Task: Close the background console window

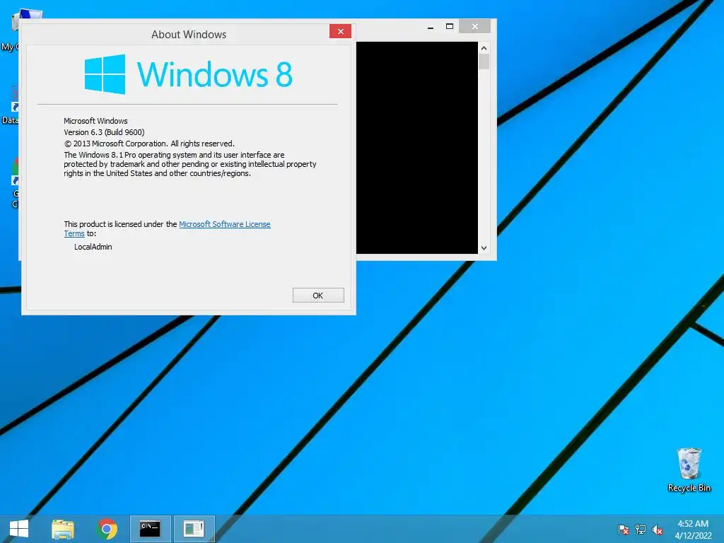Action: [474, 27]
